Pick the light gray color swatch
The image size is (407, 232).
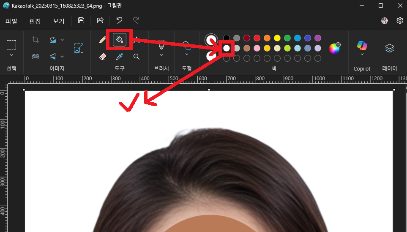click(237, 48)
